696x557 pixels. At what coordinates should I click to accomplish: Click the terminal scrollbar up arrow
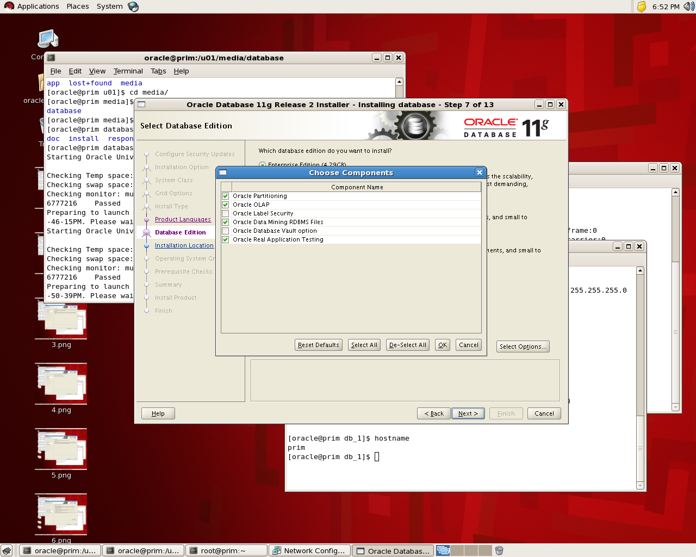pos(399,82)
